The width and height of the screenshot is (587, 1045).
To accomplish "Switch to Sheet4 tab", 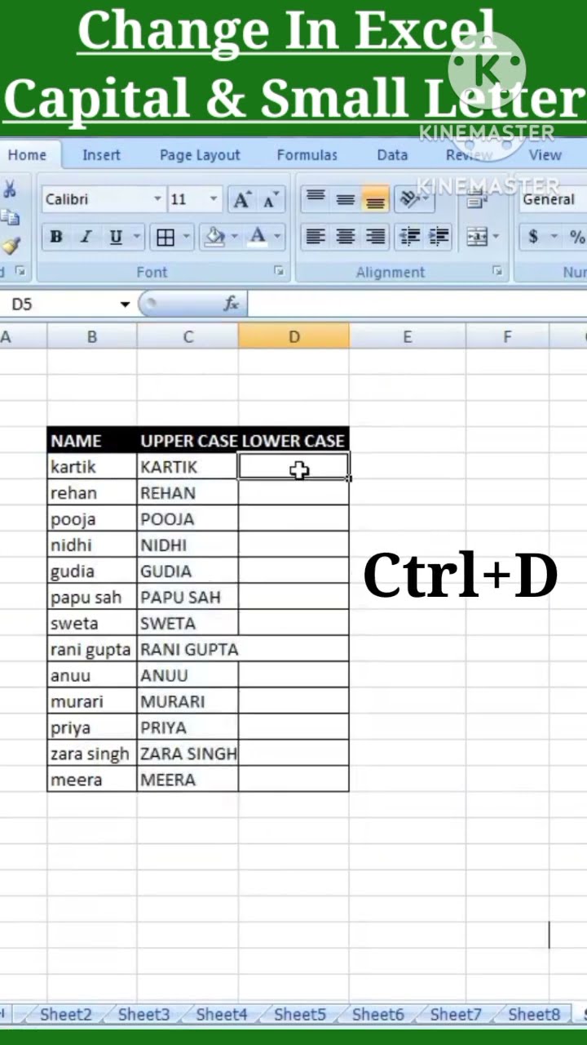I will tap(222, 1014).
